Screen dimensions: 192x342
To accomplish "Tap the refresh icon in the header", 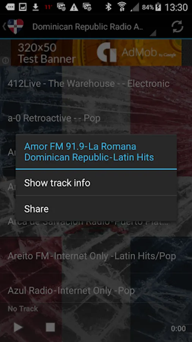I will click(177, 27).
